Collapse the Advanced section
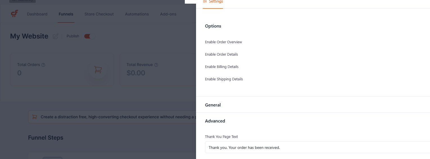This screenshot has height=159, width=430. click(215, 121)
